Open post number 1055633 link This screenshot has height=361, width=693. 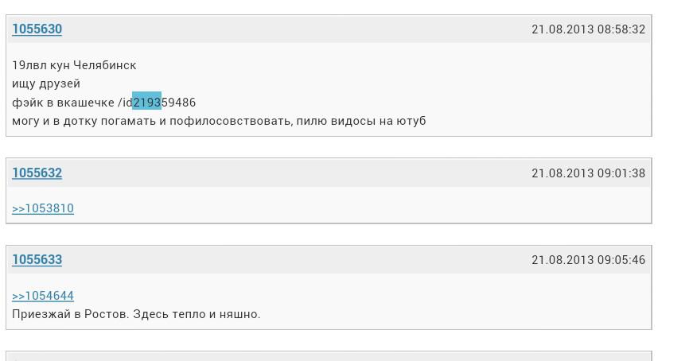pyautogui.click(x=37, y=260)
